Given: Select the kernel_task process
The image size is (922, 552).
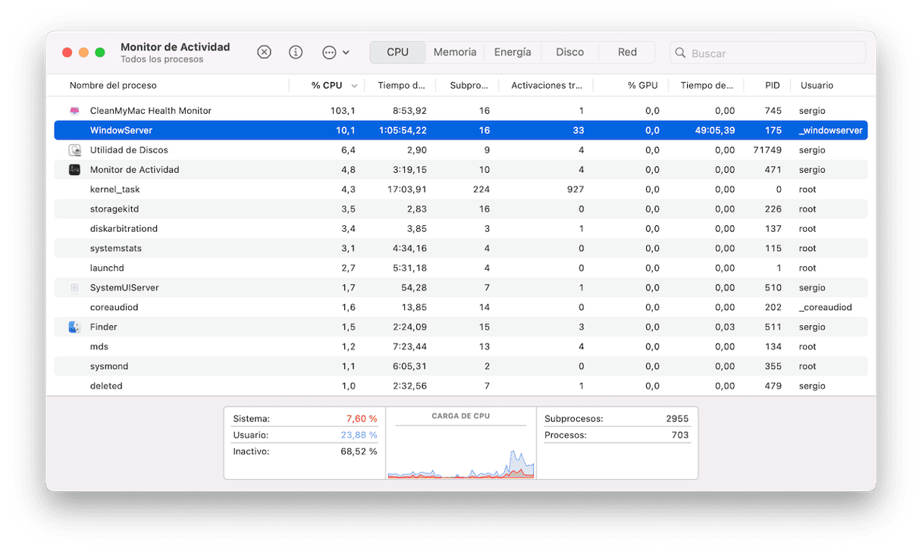Looking at the screenshot, I should (115, 190).
